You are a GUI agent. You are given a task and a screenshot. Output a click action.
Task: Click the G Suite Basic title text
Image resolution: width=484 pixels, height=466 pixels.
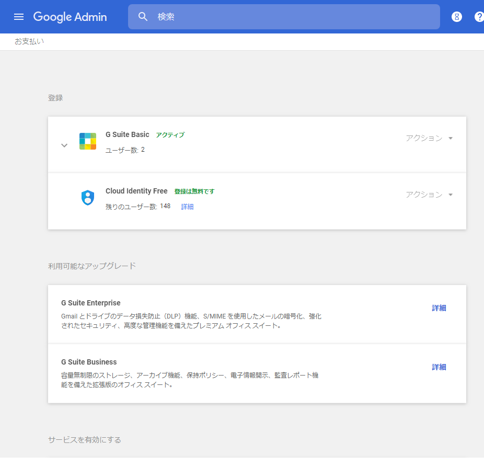pos(128,134)
